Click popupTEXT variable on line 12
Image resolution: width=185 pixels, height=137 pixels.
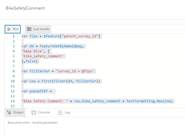point(39,91)
